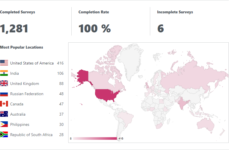
Task: Click the Australia flag icon
Action: coord(4,114)
